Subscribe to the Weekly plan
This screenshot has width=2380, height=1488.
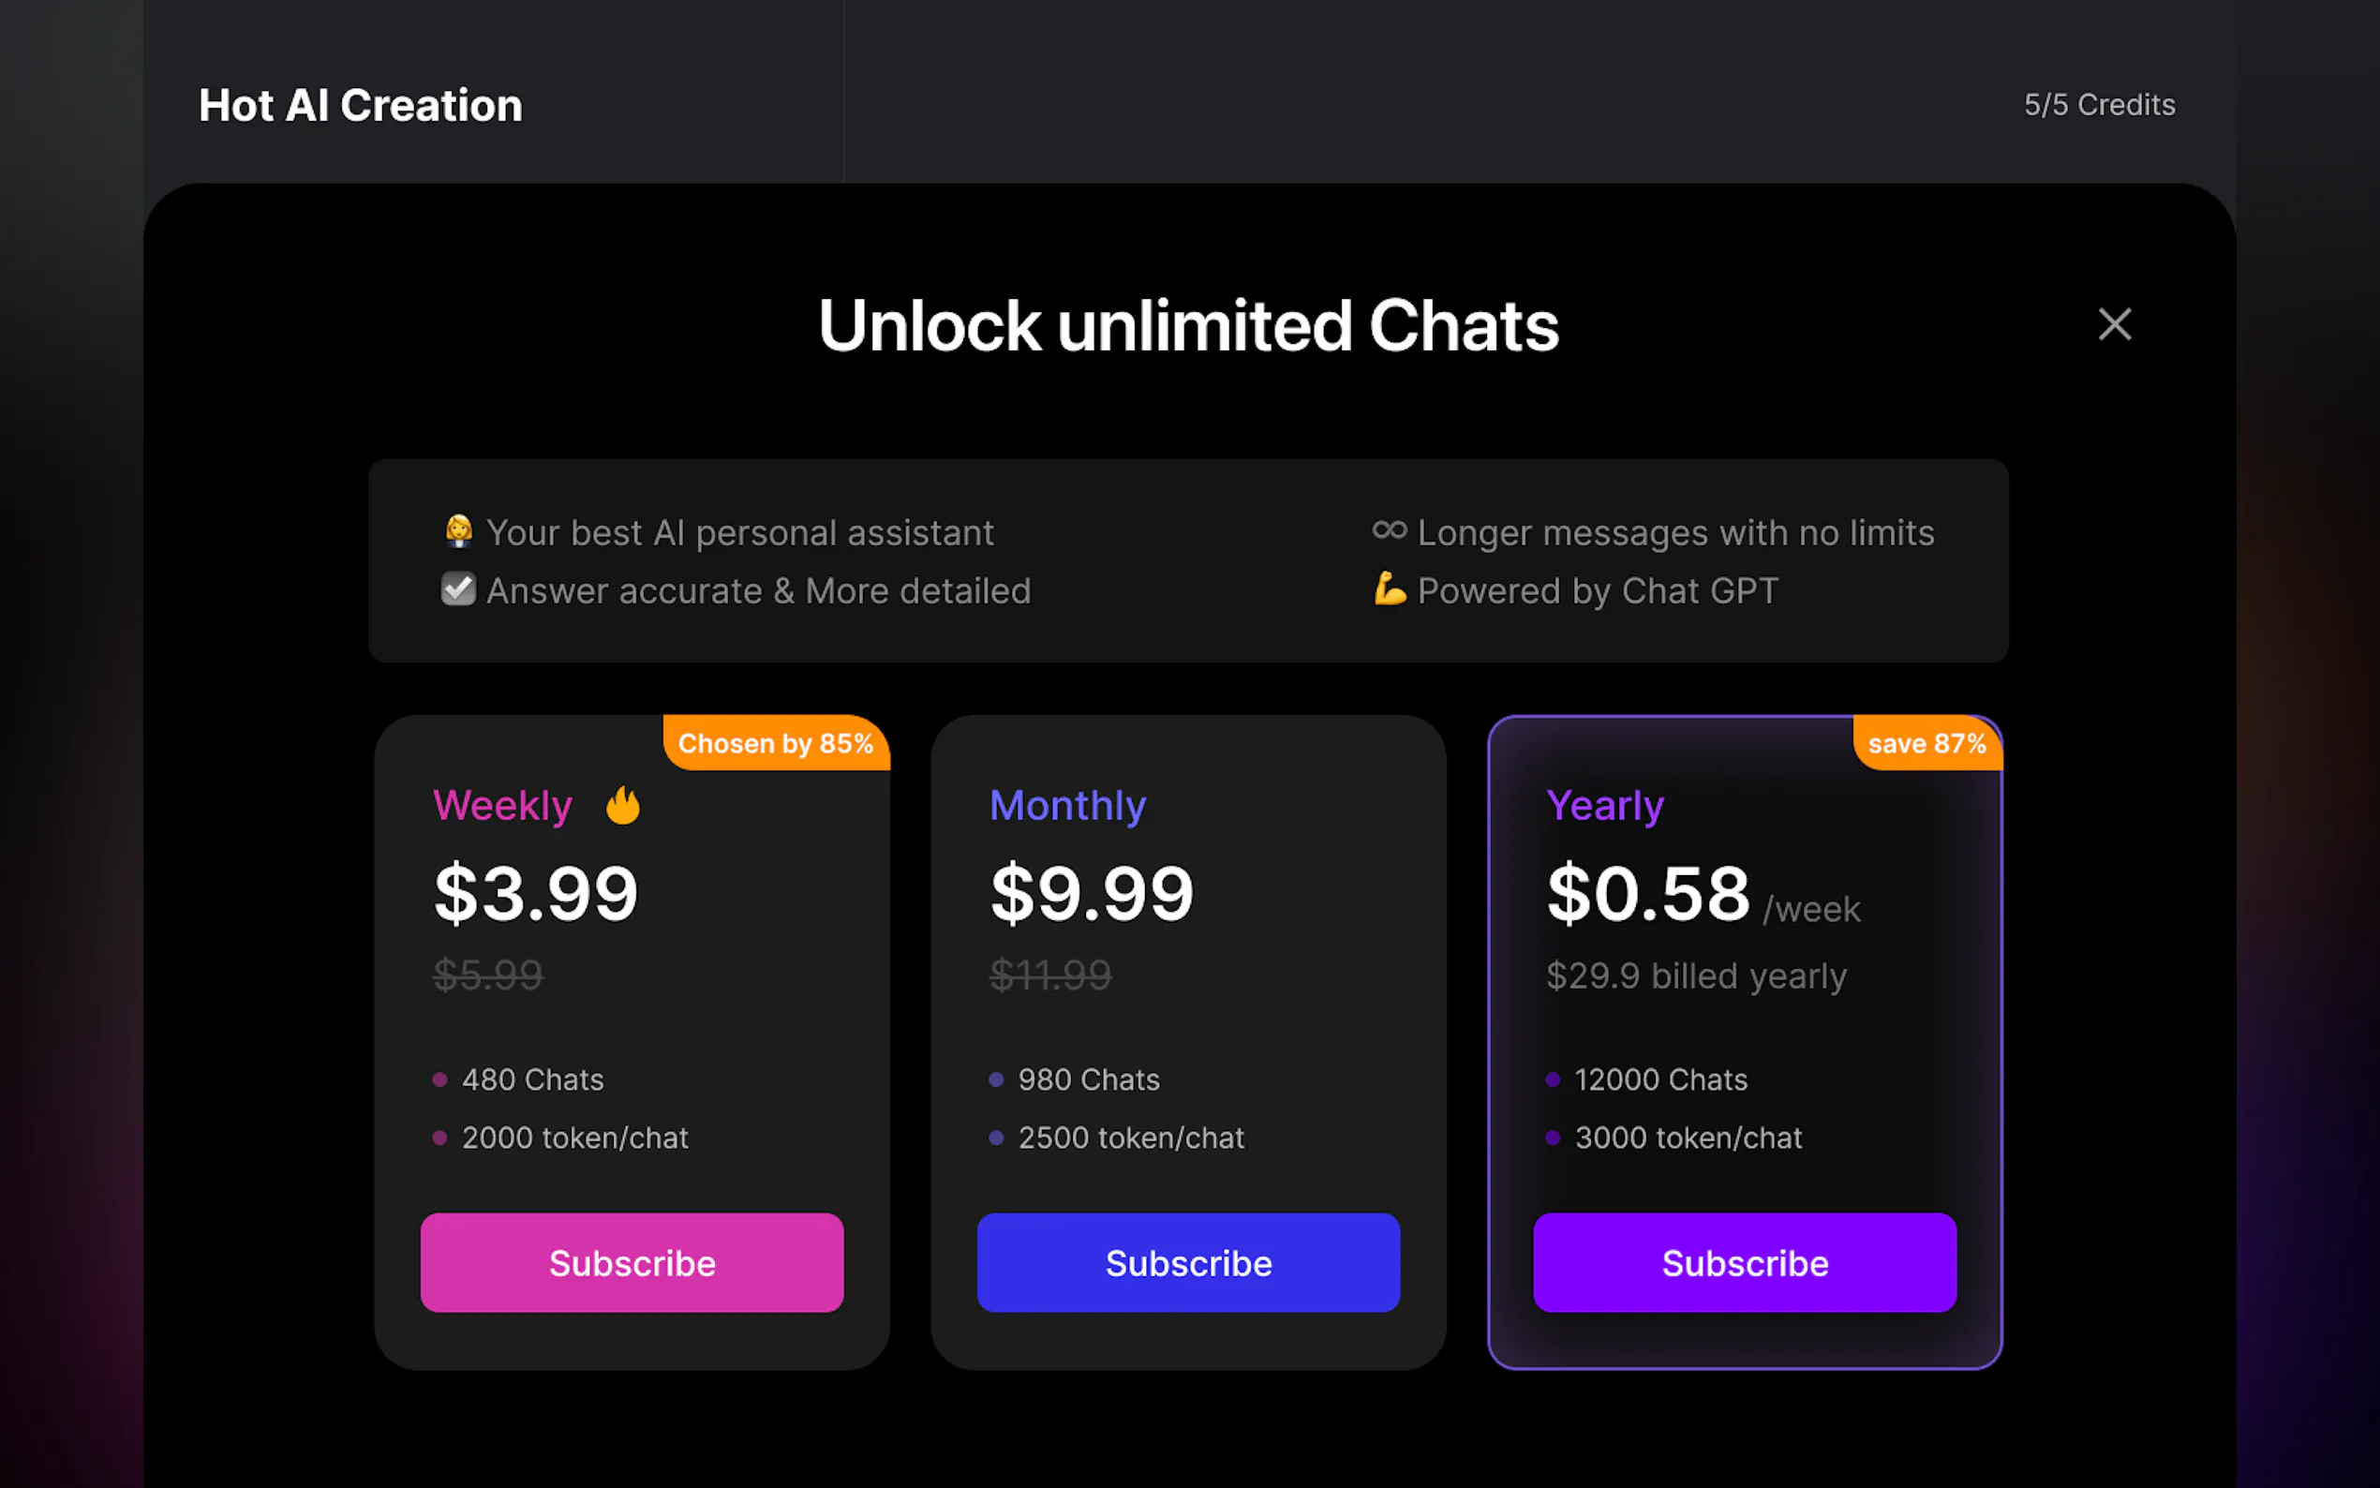(x=632, y=1262)
